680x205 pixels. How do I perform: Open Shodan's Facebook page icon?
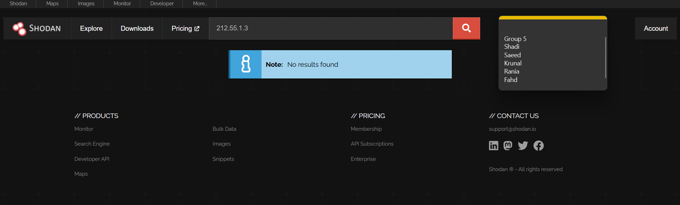click(x=538, y=146)
